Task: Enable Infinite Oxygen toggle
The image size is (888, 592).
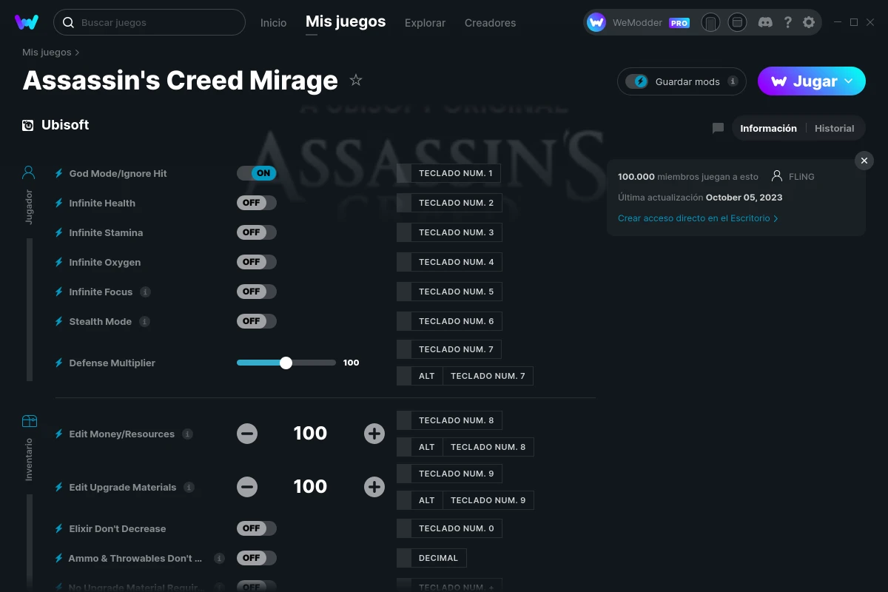Action: coord(257,262)
